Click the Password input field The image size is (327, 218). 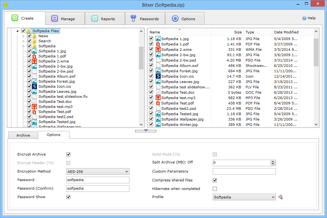(98, 180)
